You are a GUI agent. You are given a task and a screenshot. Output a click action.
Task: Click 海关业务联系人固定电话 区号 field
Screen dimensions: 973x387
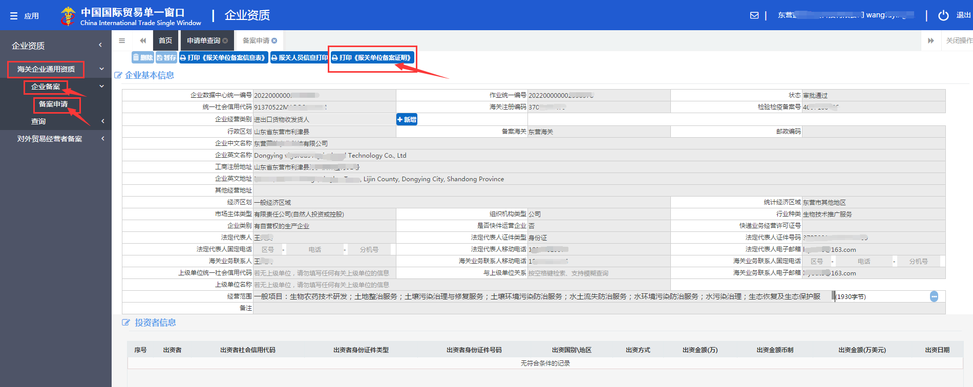(x=817, y=261)
